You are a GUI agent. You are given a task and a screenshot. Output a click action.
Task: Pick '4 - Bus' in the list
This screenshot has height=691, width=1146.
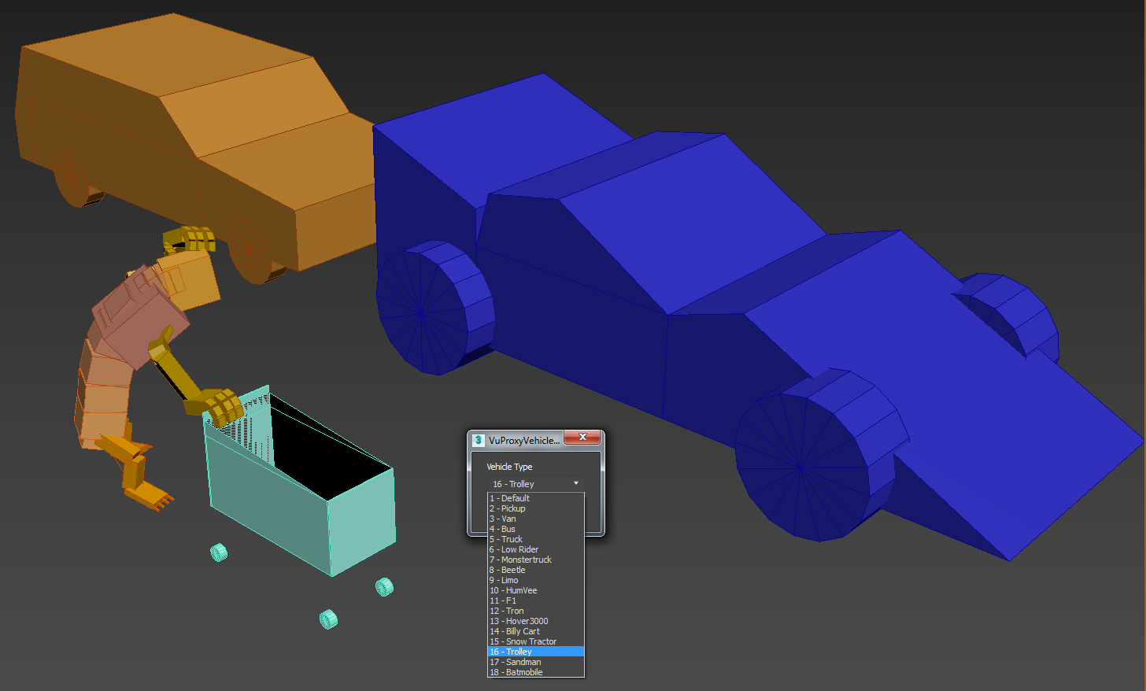point(503,529)
